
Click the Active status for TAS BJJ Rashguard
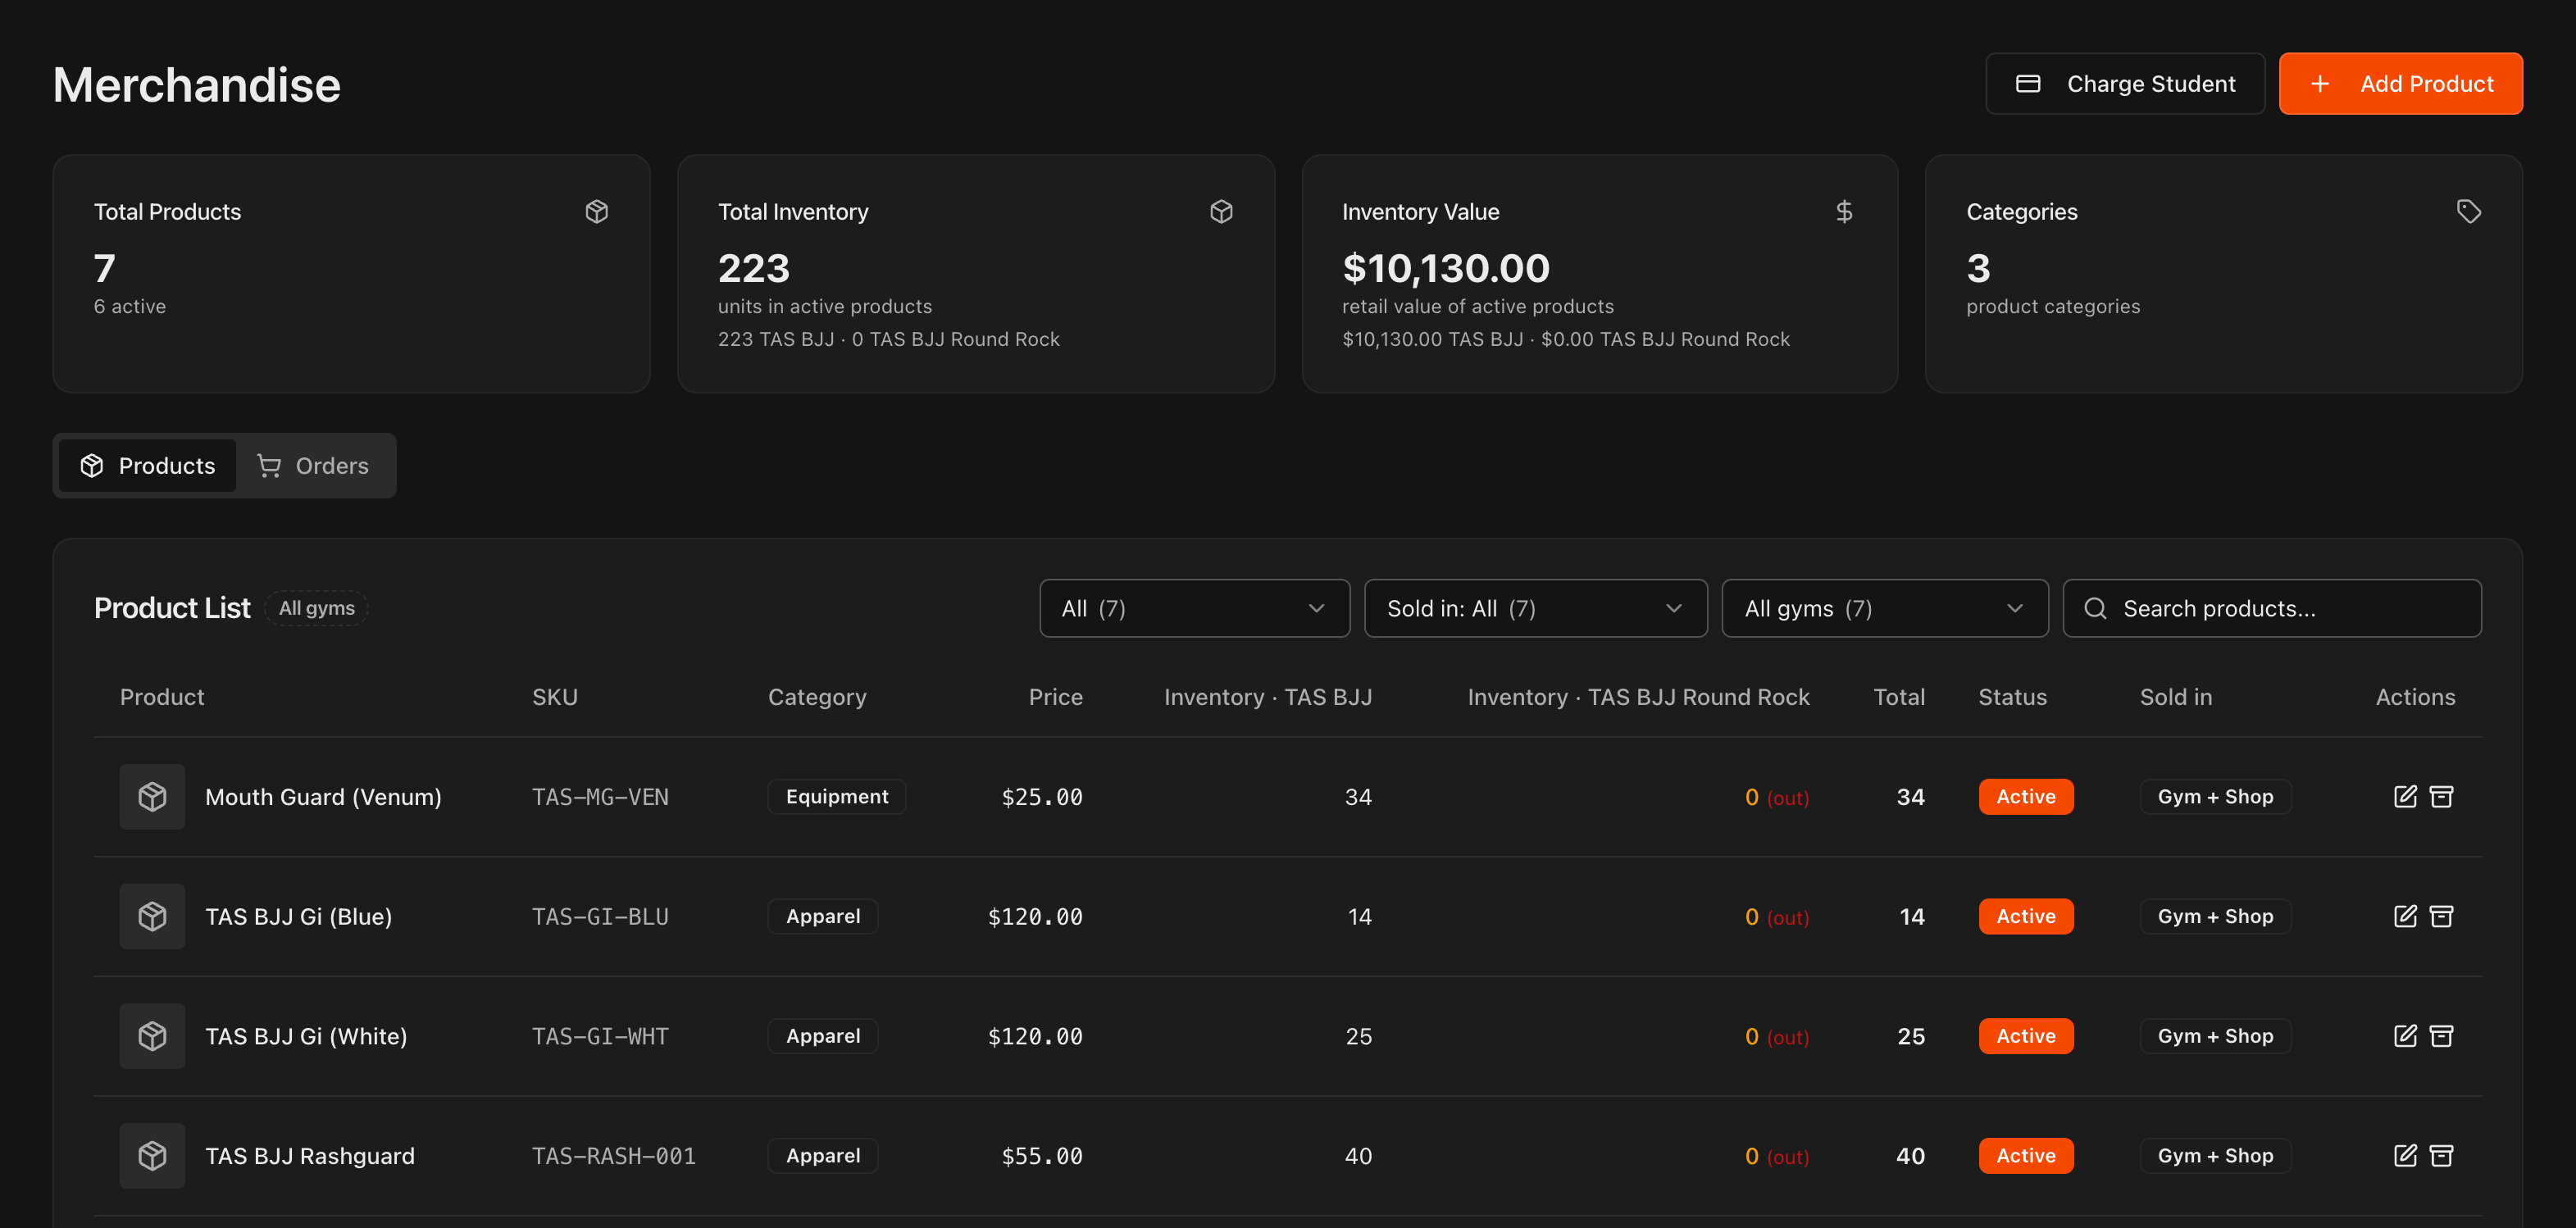pos(2026,1155)
